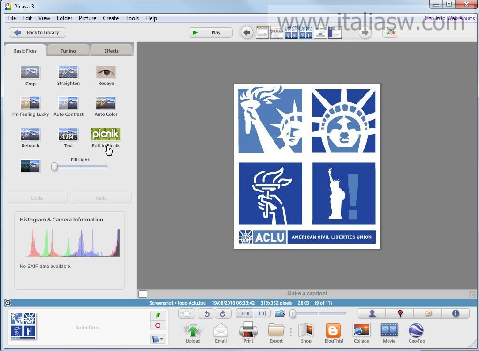Screen dimensions: 479x351
Task: Click the Redo button
Action: click(101, 198)
